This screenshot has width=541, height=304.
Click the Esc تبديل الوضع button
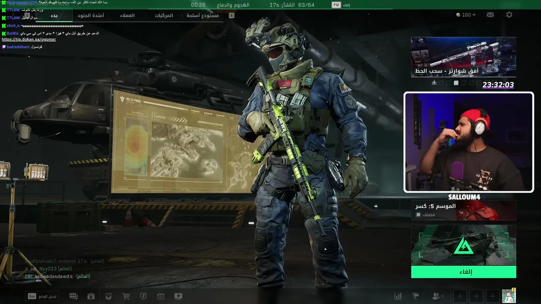tap(42, 296)
